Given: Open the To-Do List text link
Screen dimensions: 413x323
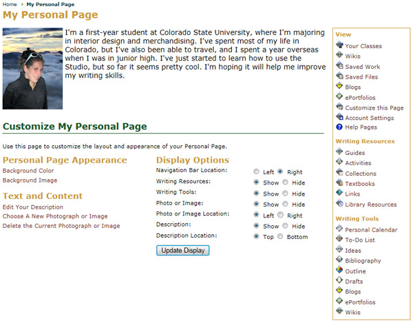Looking at the screenshot, I should (x=360, y=240).
